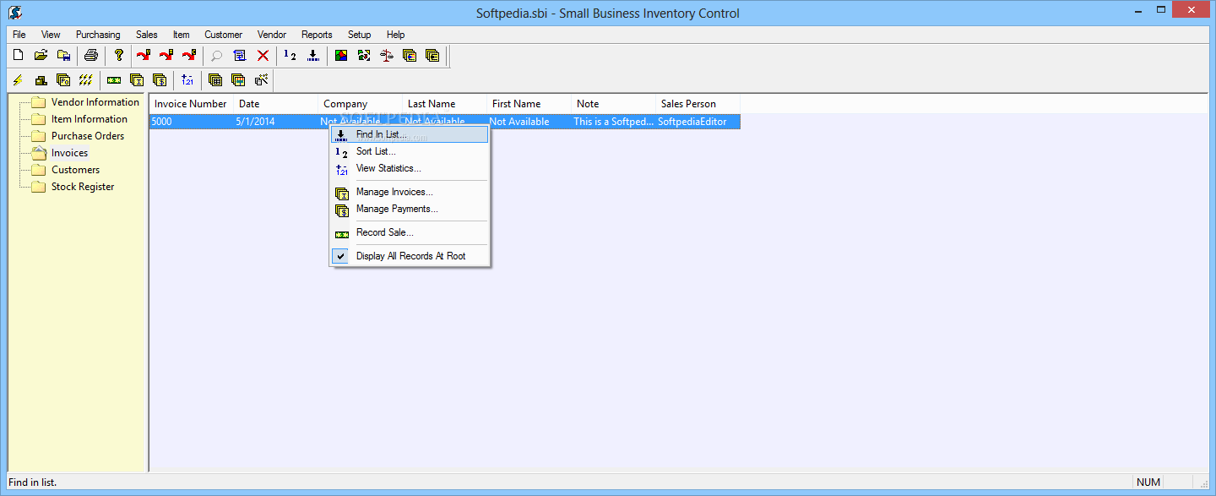Choose Manage Payments from context menu

point(410,209)
